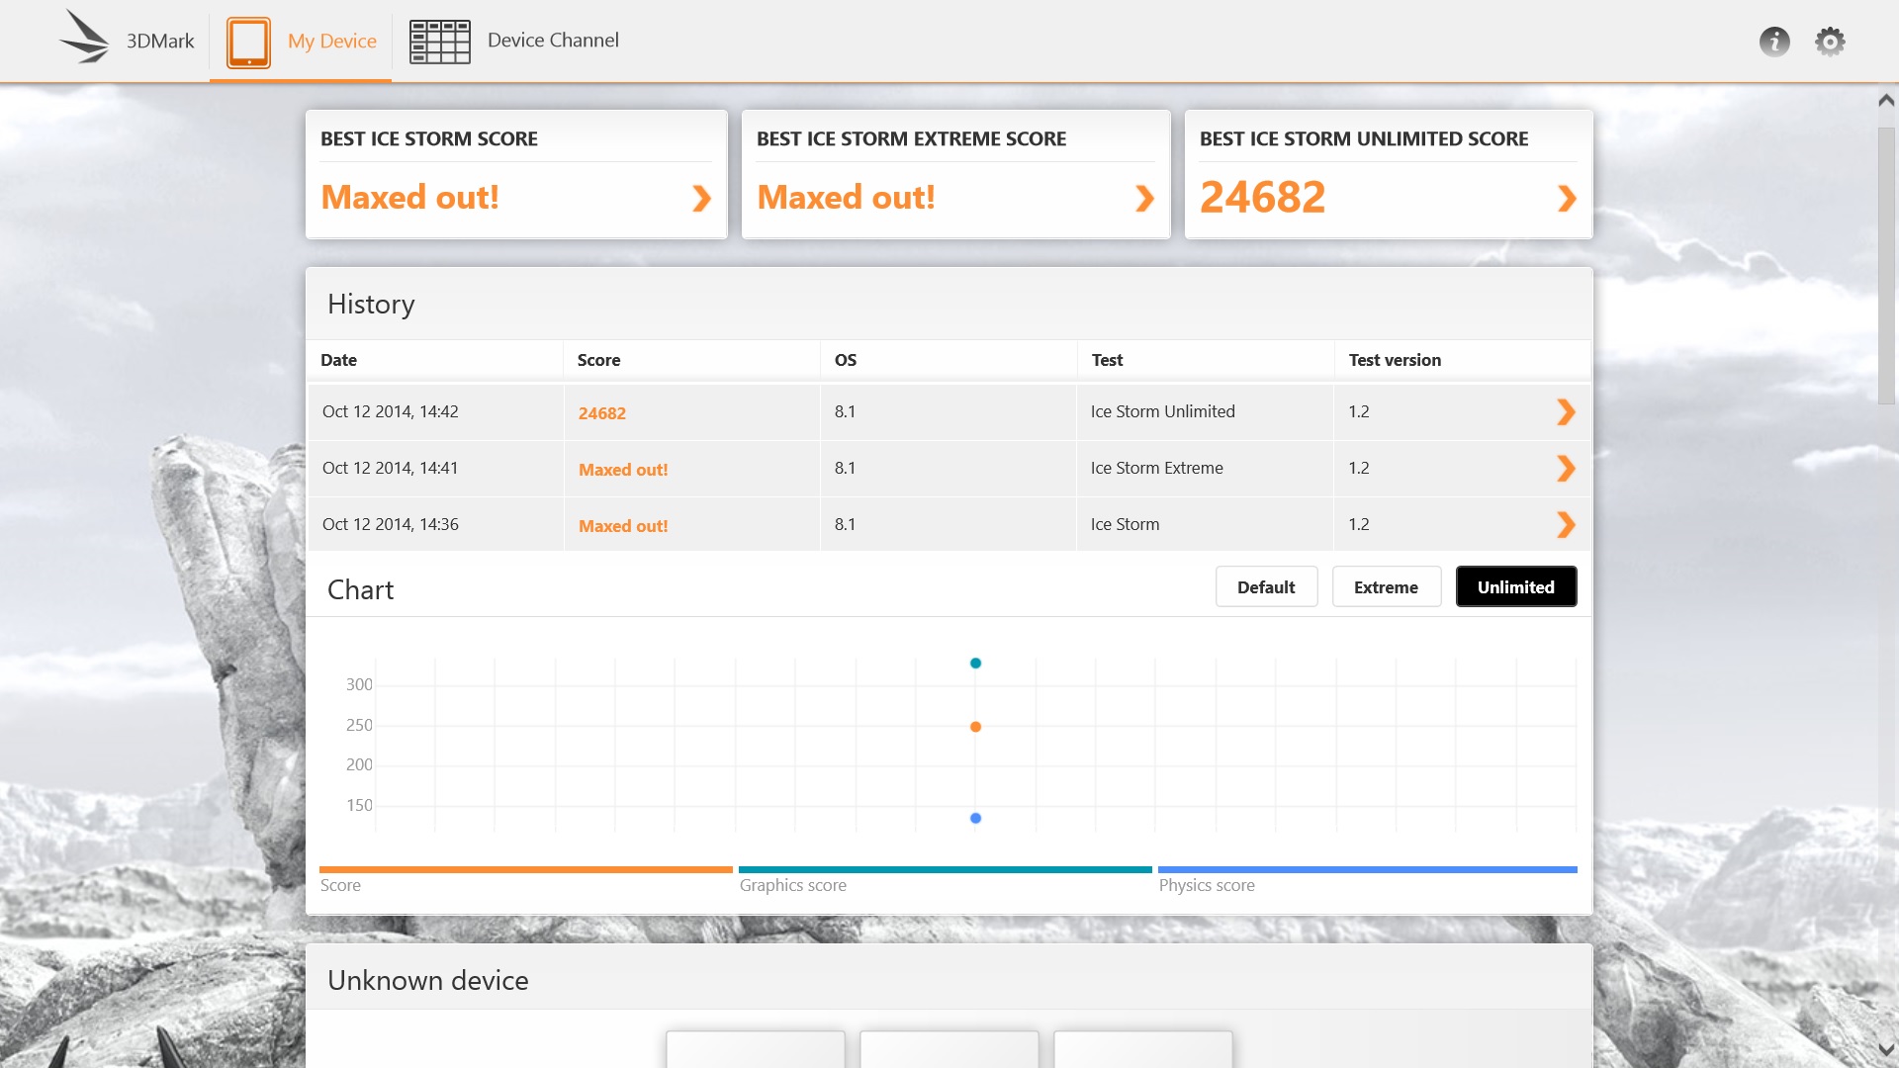Click Maxed out! in 14:36 Ice Storm row

point(623,526)
